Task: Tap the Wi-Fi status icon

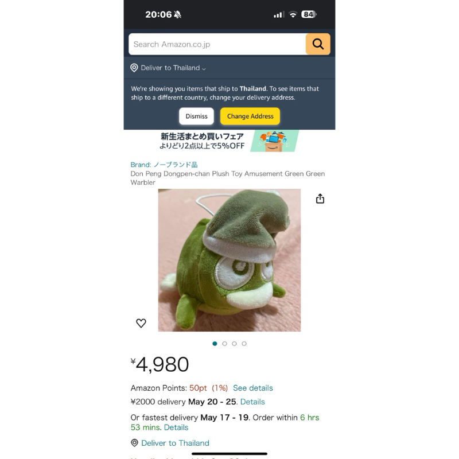Action: click(293, 14)
